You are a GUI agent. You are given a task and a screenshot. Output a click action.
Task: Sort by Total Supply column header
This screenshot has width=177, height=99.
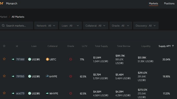pyautogui.click(x=101, y=46)
